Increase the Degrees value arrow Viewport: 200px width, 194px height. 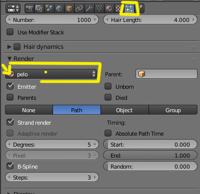95,144
